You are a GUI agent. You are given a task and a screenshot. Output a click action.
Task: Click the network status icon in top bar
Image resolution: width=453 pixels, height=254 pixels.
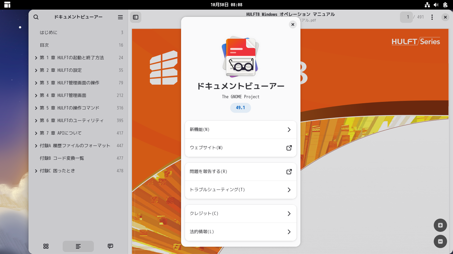(427, 5)
